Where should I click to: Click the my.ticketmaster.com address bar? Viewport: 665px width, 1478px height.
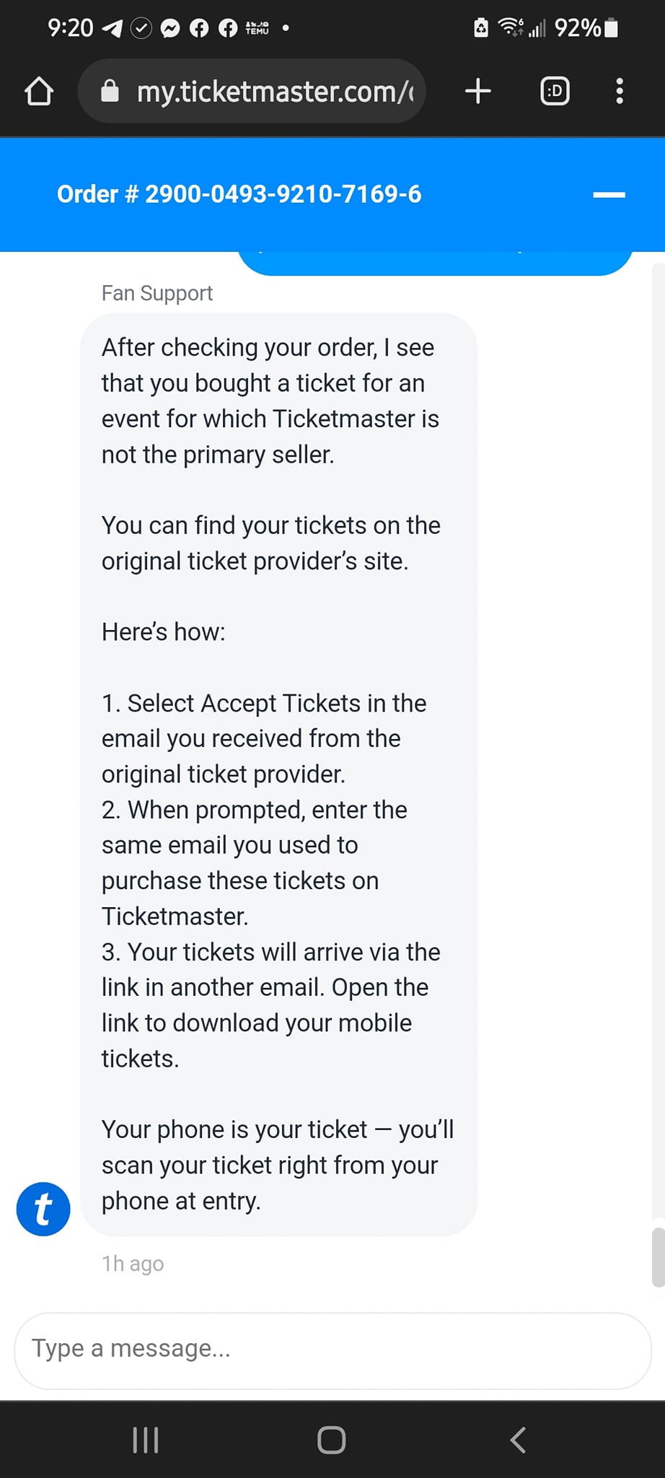(x=252, y=91)
